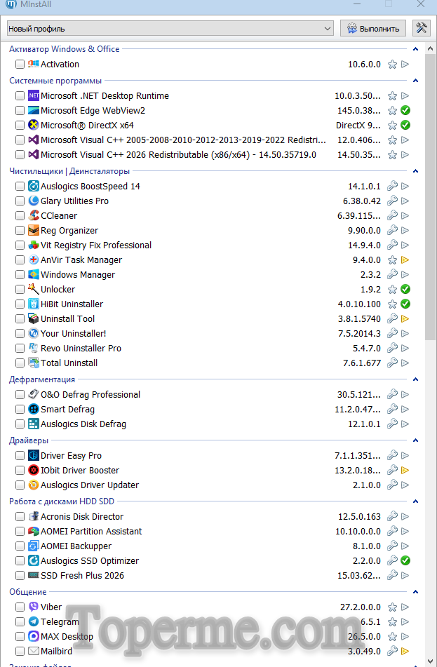This screenshot has width=437, height=667.
Task: Select the Smart Defrag entry
Action: point(67,410)
